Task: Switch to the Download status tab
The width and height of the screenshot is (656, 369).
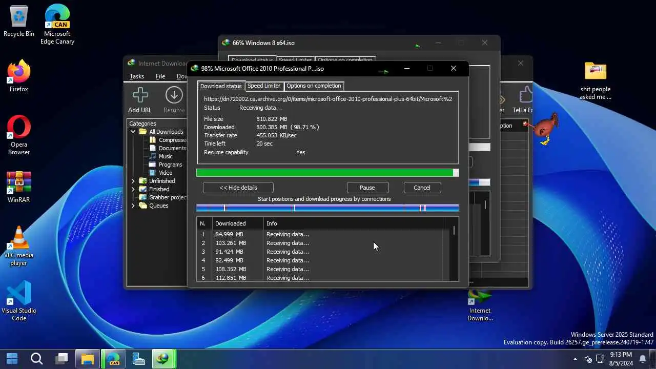Action: [221, 86]
